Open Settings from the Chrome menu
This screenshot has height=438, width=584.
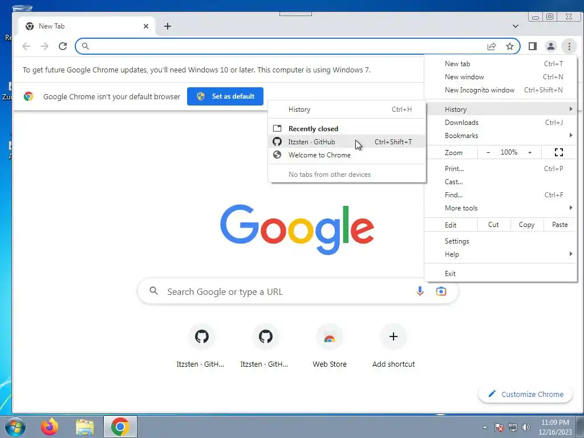(x=501, y=241)
